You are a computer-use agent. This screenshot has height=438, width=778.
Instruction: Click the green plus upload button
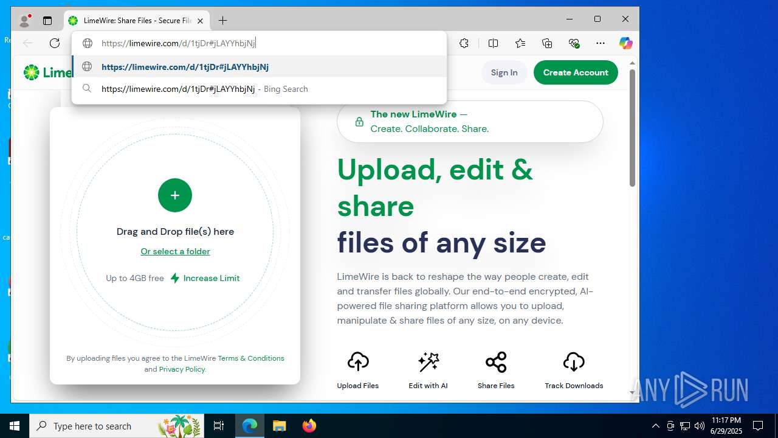[175, 195]
